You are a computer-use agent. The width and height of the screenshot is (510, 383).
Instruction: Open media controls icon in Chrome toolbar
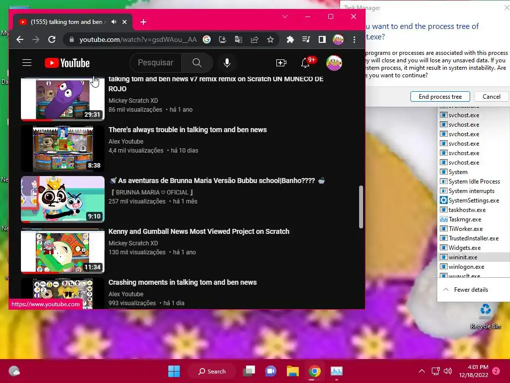click(x=306, y=40)
